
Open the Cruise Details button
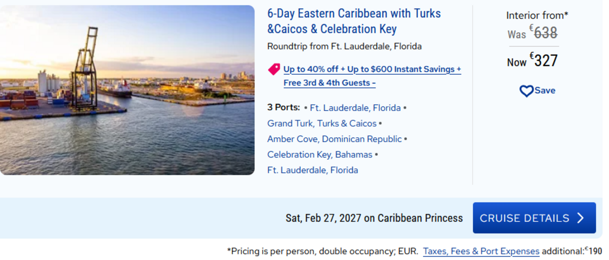pos(534,218)
